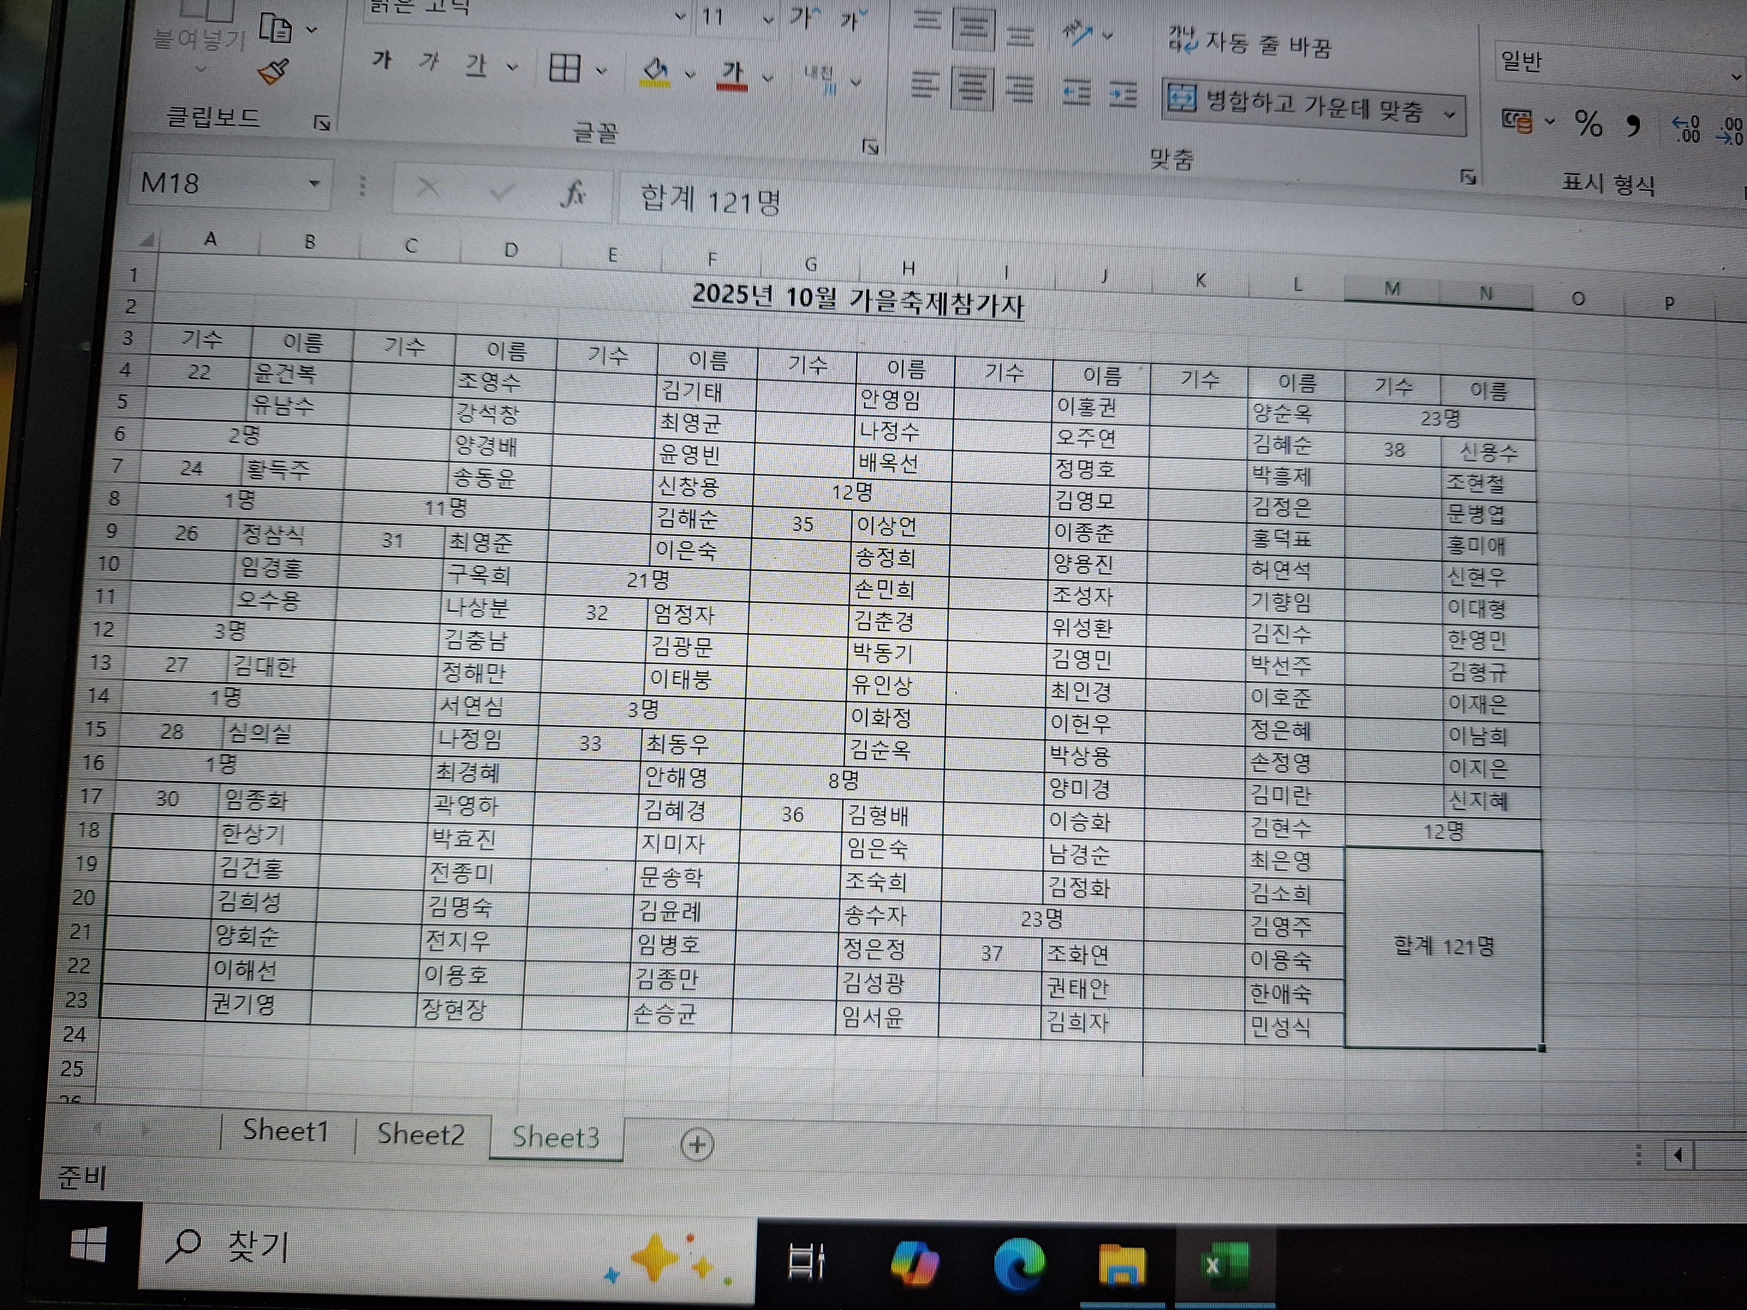Open the Name Box dropdown arrow

point(314,184)
